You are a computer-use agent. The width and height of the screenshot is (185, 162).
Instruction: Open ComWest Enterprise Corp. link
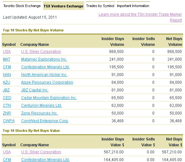[x=45, y=121]
